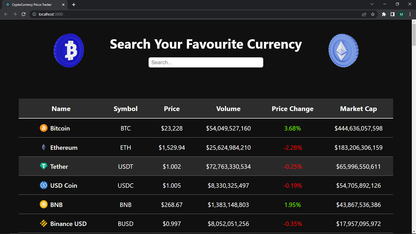The height and width of the screenshot is (234, 416).
Task: Click the Binance USD row icon
Action: click(x=44, y=223)
